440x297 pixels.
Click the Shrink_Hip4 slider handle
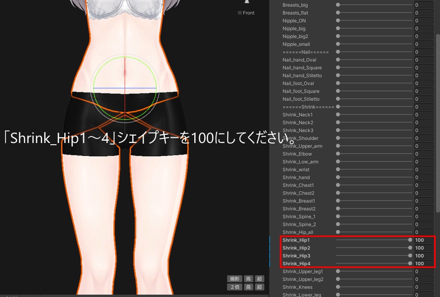point(410,264)
